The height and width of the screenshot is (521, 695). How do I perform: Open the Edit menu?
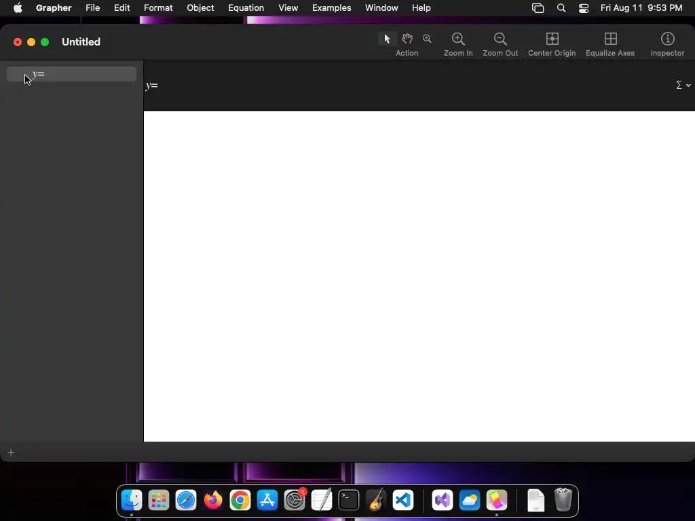tap(122, 8)
